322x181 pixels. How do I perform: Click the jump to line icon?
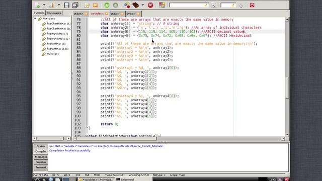click(x=241, y=6)
